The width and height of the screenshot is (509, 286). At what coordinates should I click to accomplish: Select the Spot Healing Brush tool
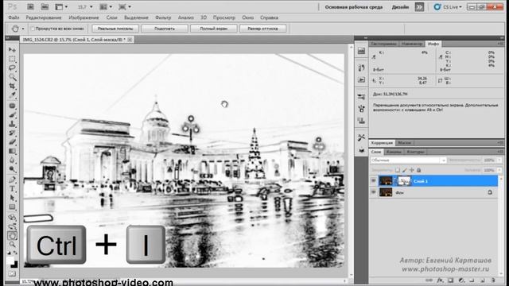click(x=13, y=106)
